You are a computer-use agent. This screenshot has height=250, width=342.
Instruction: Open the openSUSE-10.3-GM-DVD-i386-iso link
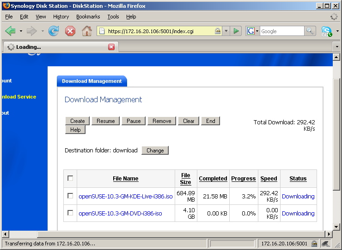point(121,213)
